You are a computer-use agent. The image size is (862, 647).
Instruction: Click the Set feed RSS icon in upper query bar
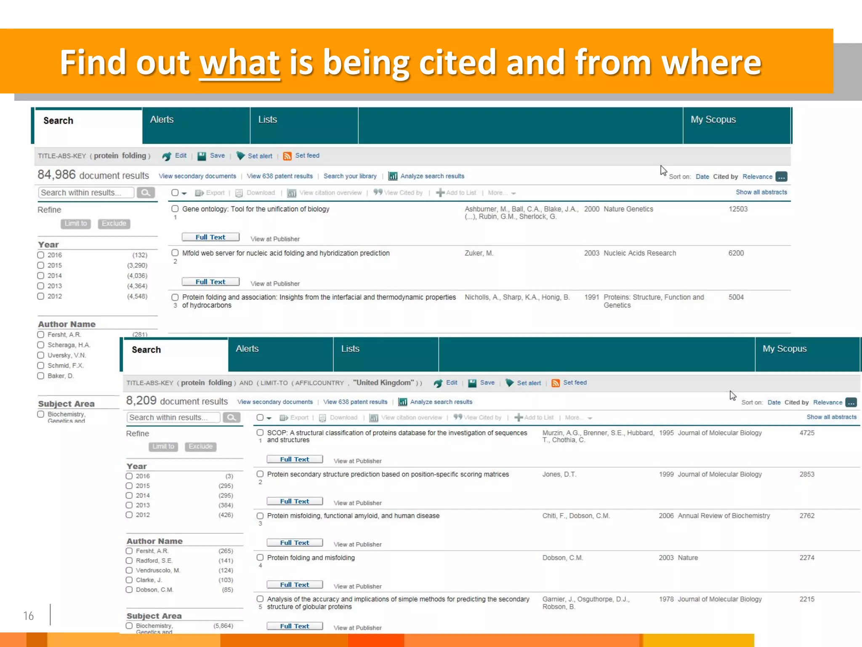287,156
